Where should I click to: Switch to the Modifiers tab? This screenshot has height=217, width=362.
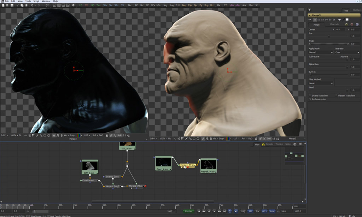(x=357, y=10)
